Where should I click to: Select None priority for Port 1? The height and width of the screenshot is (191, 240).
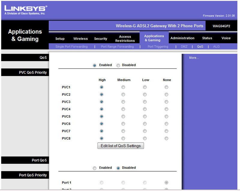click(x=166, y=182)
